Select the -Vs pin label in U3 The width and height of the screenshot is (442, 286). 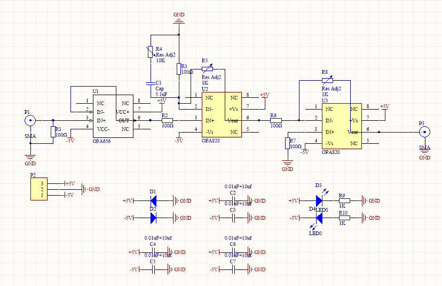coord(329,143)
